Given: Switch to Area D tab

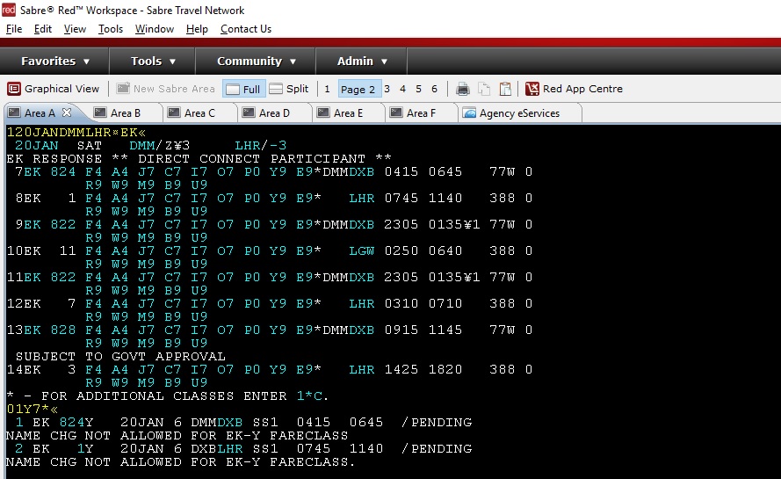Looking at the screenshot, I should [274, 113].
